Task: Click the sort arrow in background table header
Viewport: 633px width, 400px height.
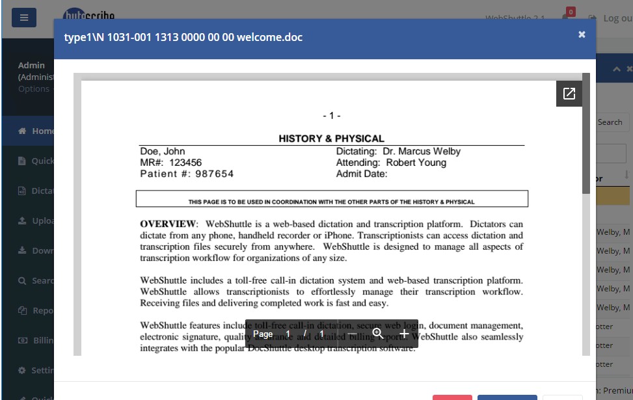Action: click(626, 174)
